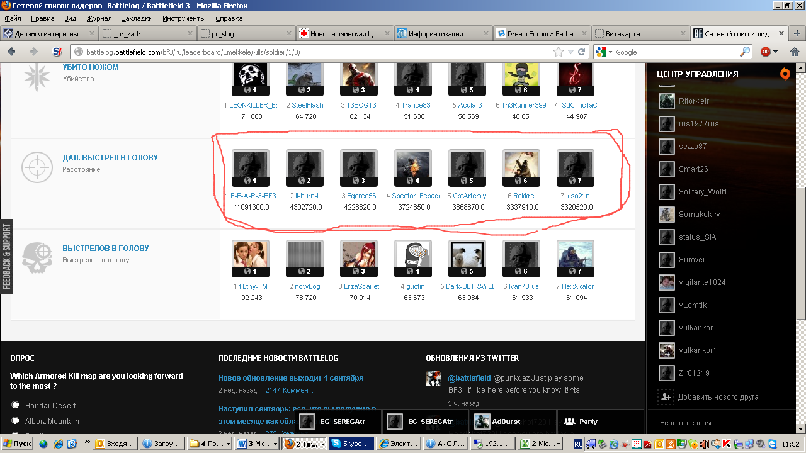
Task: Click the reload page icon in address bar
Action: (582, 52)
